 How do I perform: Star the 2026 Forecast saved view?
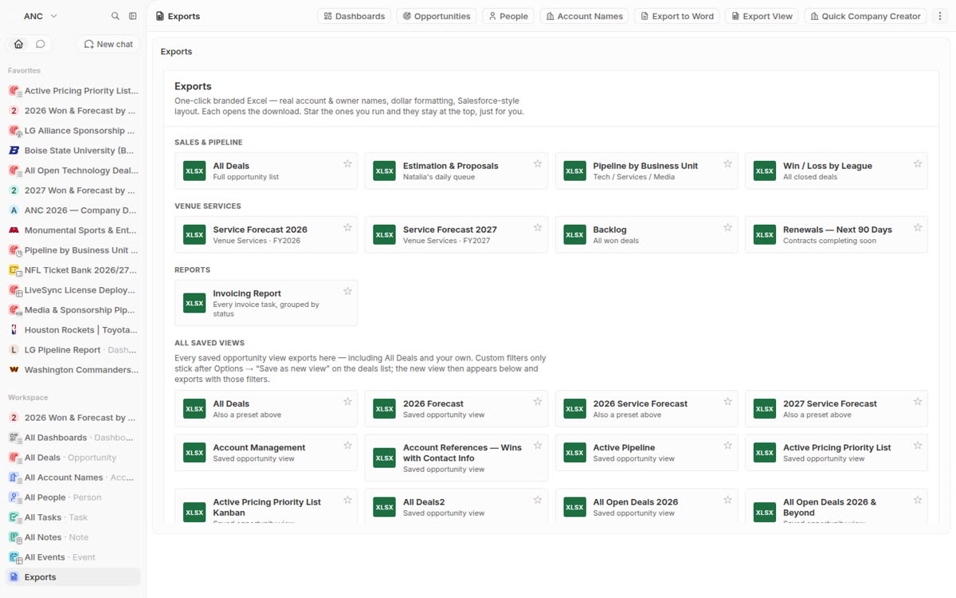(x=538, y=401)
